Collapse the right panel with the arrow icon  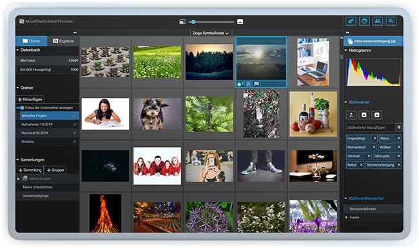[347, 33]
